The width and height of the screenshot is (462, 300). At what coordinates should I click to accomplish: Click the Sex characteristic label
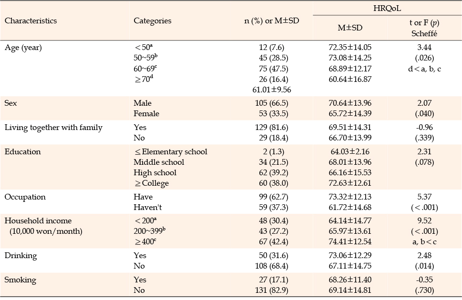point(10,103)
